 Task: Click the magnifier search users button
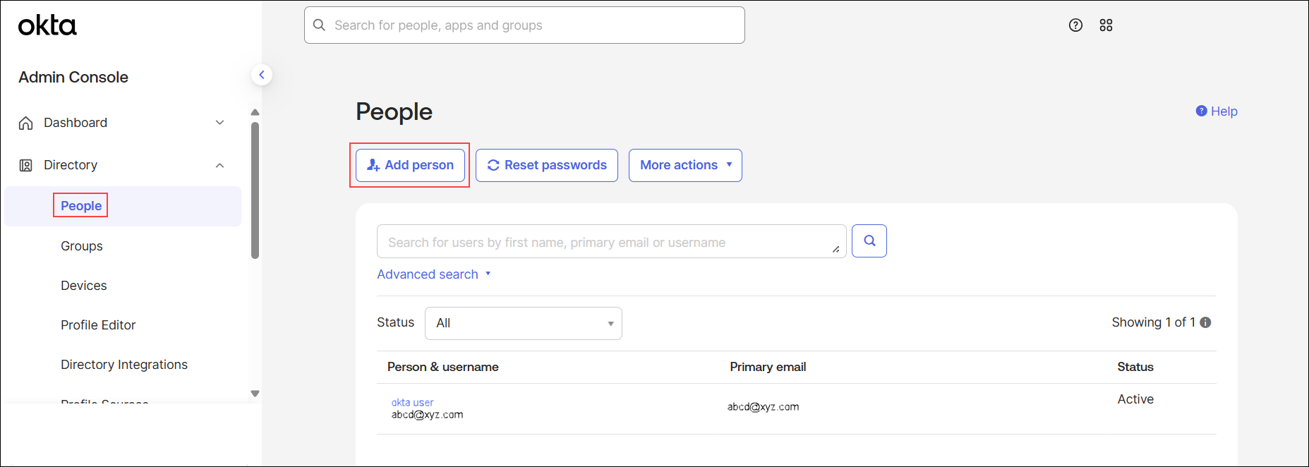click(x=869, y=241)
